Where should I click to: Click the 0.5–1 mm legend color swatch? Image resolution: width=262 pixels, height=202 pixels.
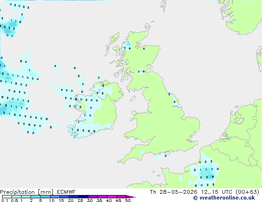[17, 197]
